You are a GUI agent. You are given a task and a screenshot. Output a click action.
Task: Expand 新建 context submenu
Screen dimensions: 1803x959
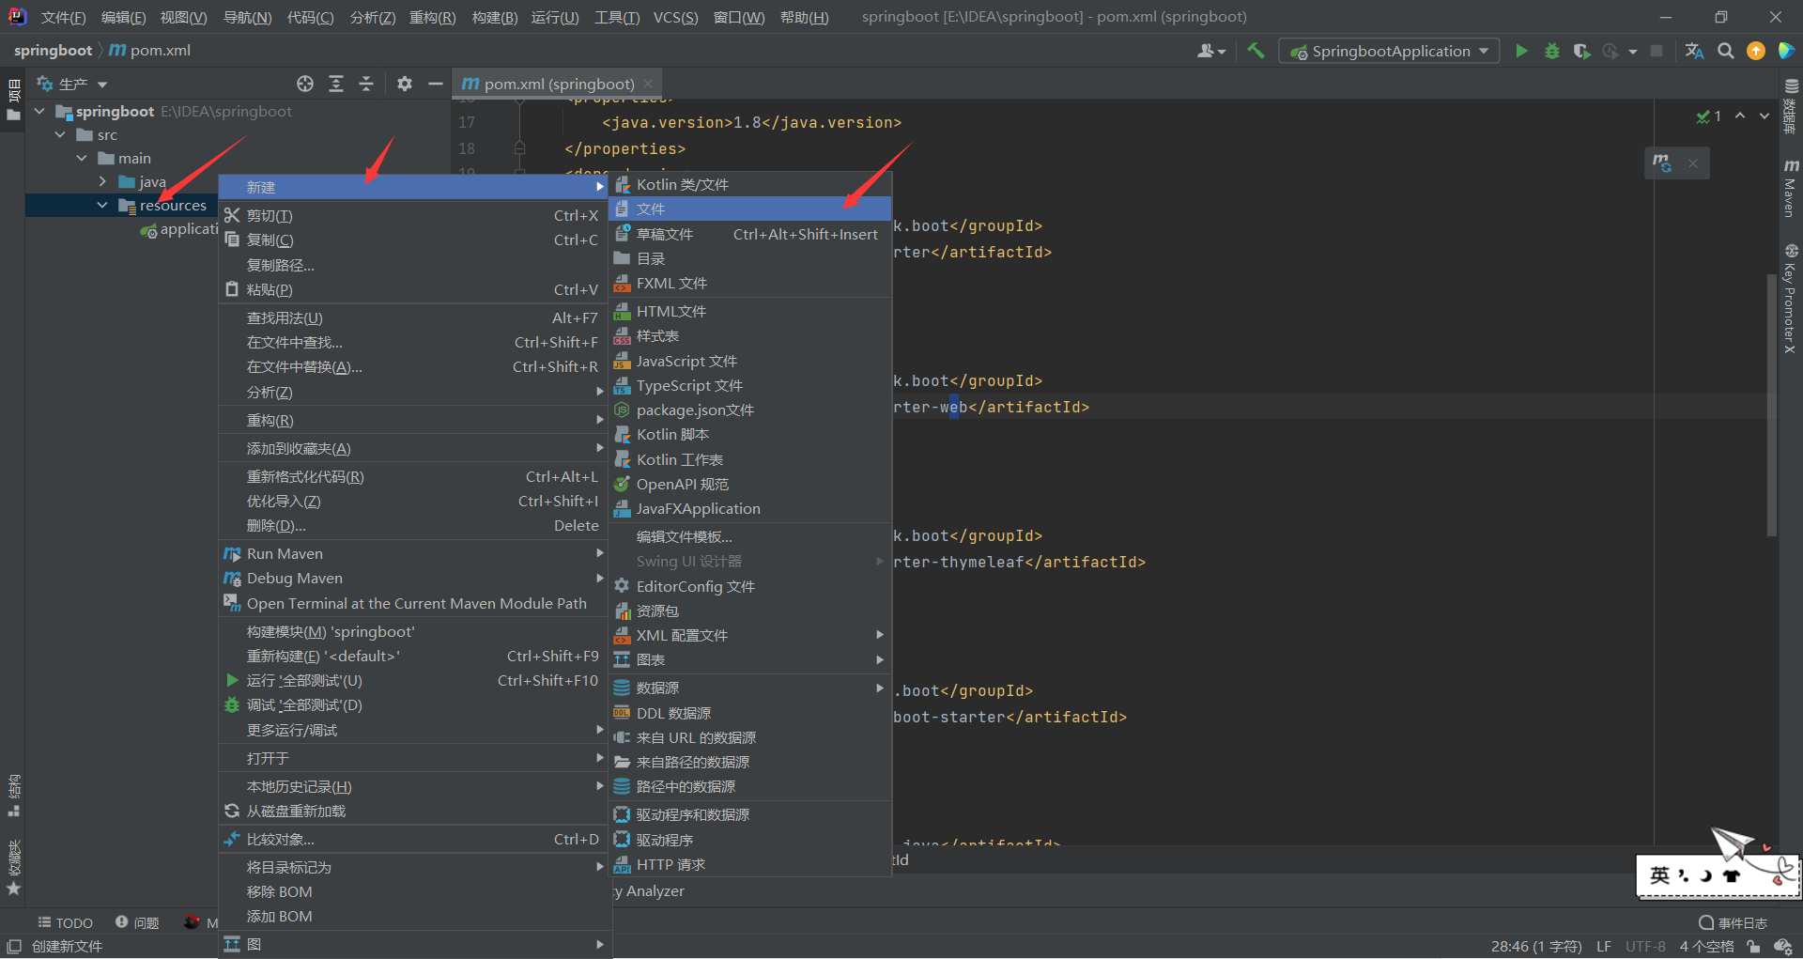coord(413,187)
